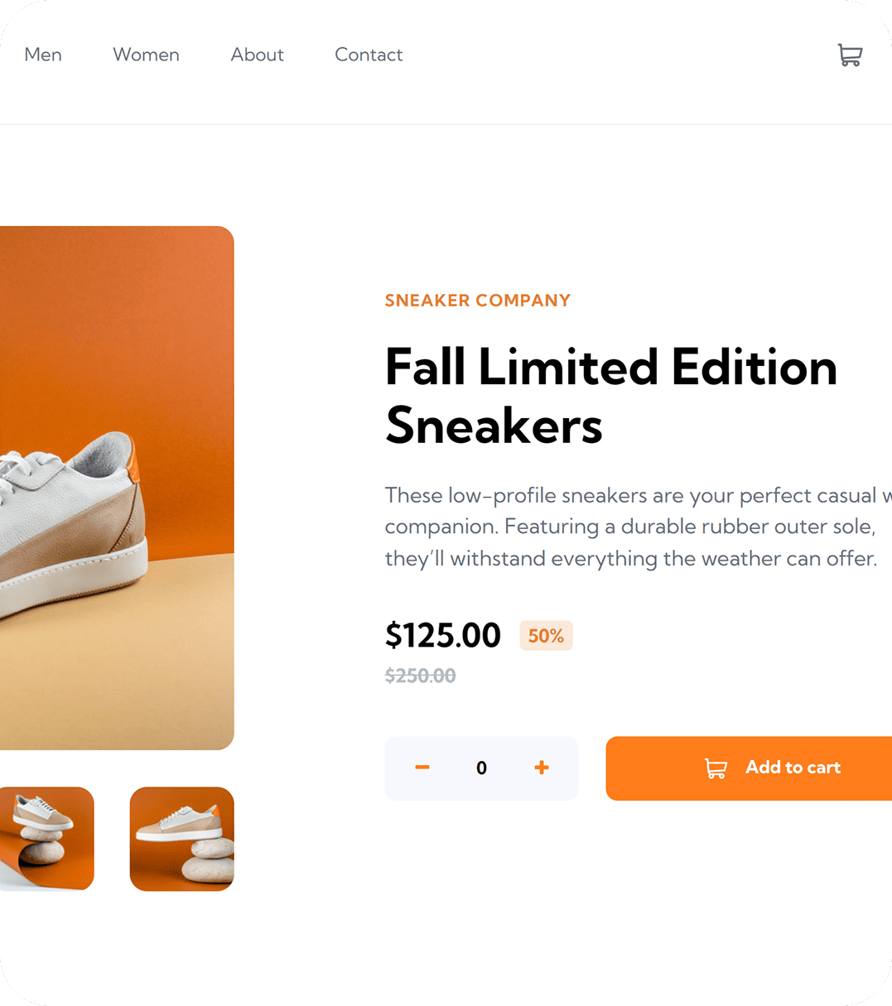
Task: Open the Men navigation link
Action: (x=43, y=55)
